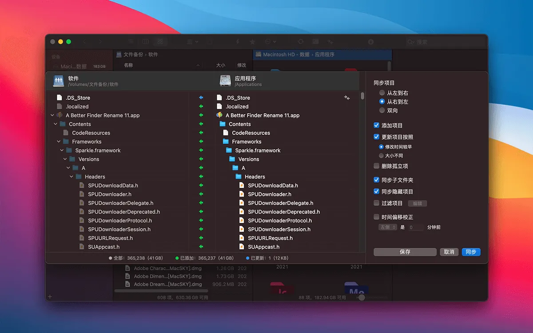Image resolution: width=533 pixels, height=333 pixels.
Task: Click the 软件 network volume icon in header
Action: [x=59, y=81]
